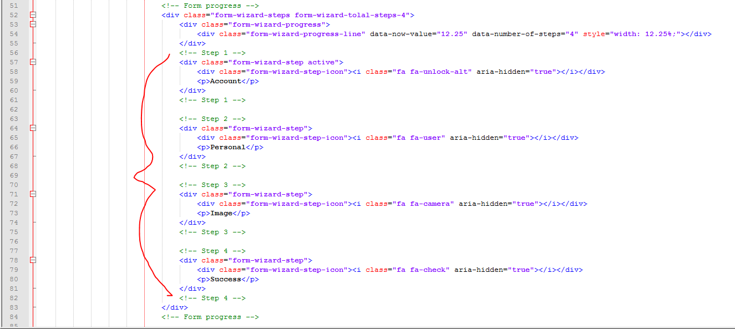Click "form-wizard-step-icon" class on line 58
735x329 pixels.
click(x=296, y=72)
